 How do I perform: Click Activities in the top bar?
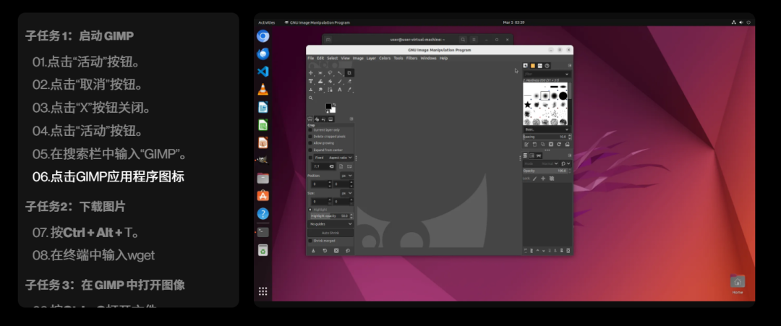click(x=266, y=22)
